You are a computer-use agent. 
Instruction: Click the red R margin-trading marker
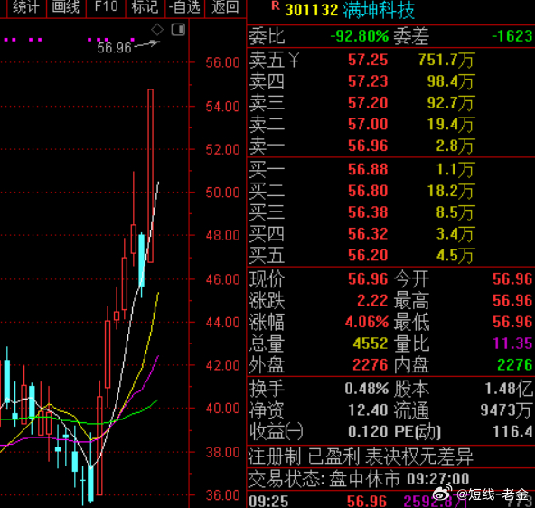(276, 6)
